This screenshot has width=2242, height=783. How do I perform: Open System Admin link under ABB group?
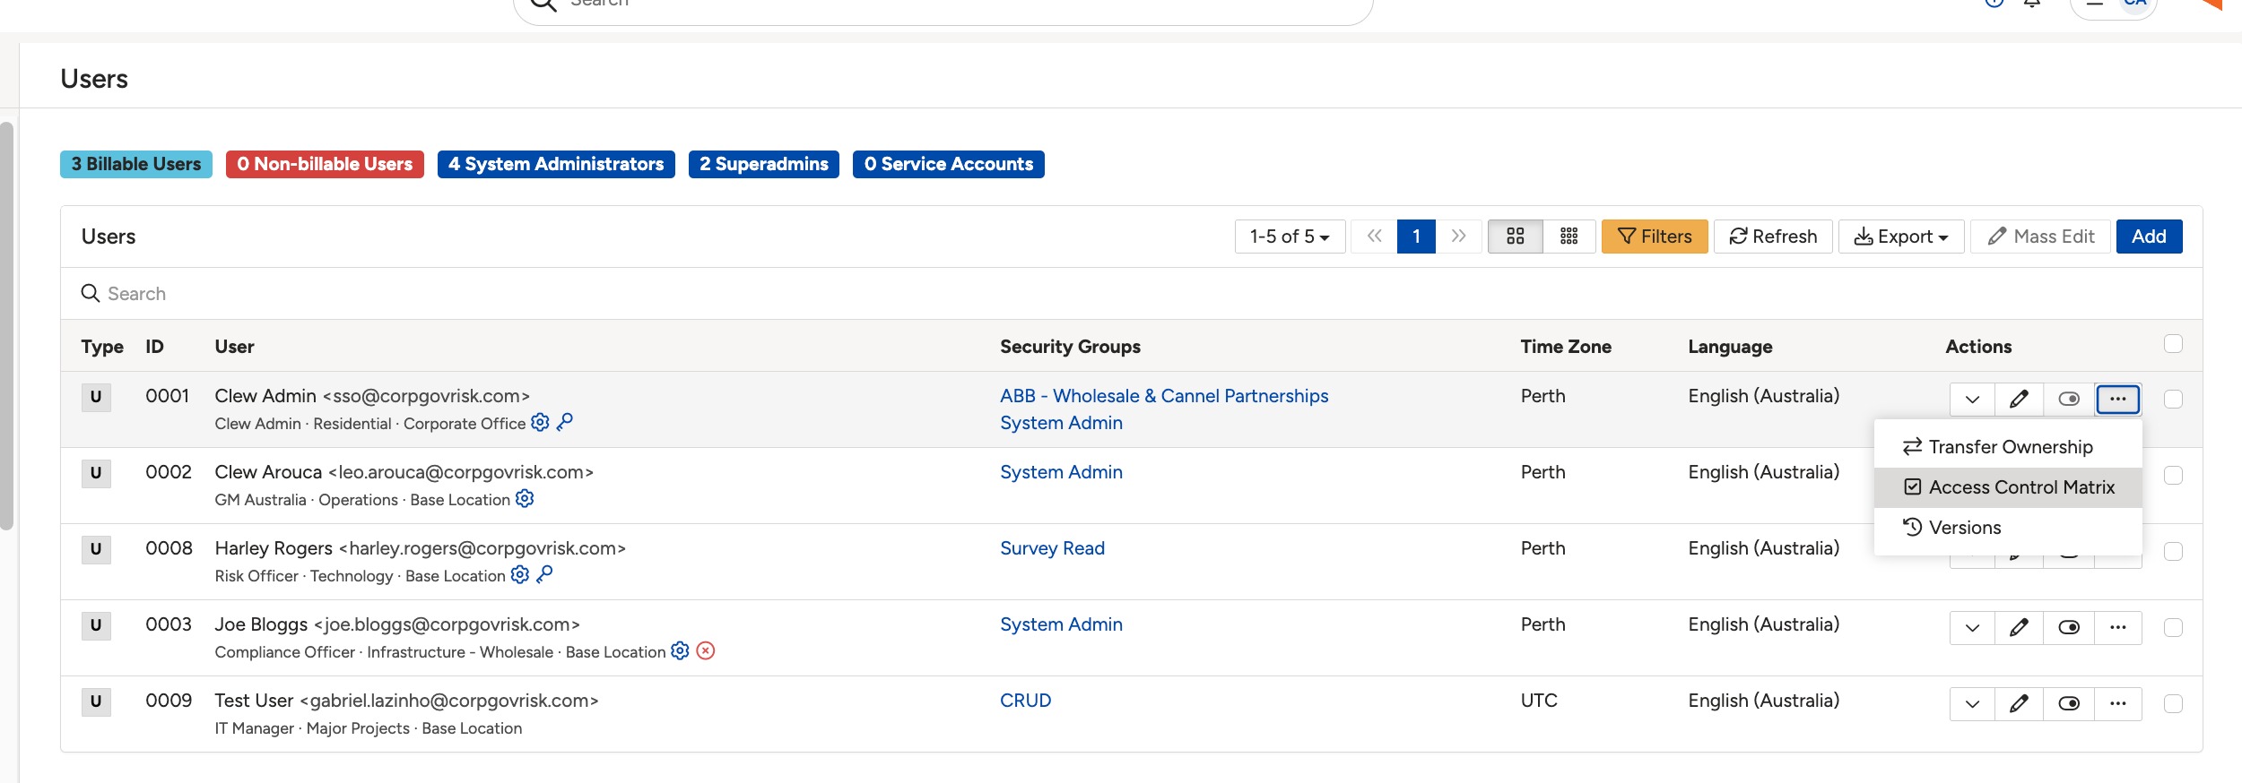point(1061,423)
